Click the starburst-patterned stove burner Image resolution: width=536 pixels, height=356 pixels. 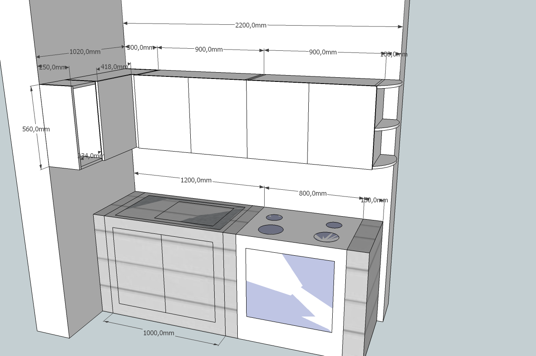pos(326,237)
